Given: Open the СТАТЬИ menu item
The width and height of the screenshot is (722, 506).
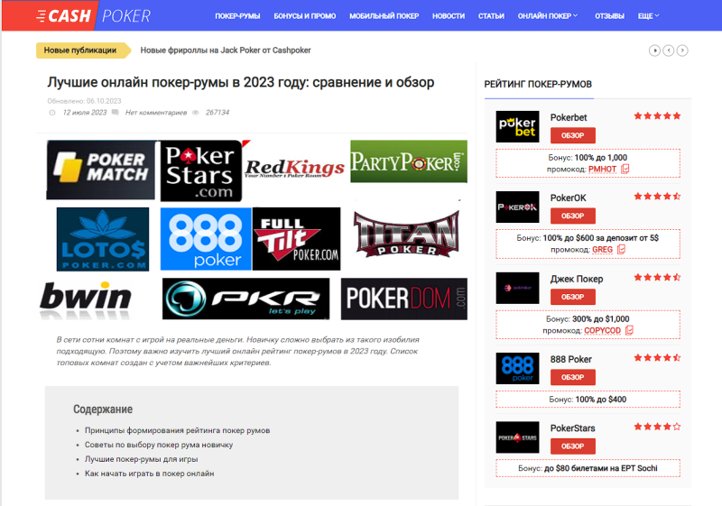Looking at the screenshot, I should click(x=491, y=16).
